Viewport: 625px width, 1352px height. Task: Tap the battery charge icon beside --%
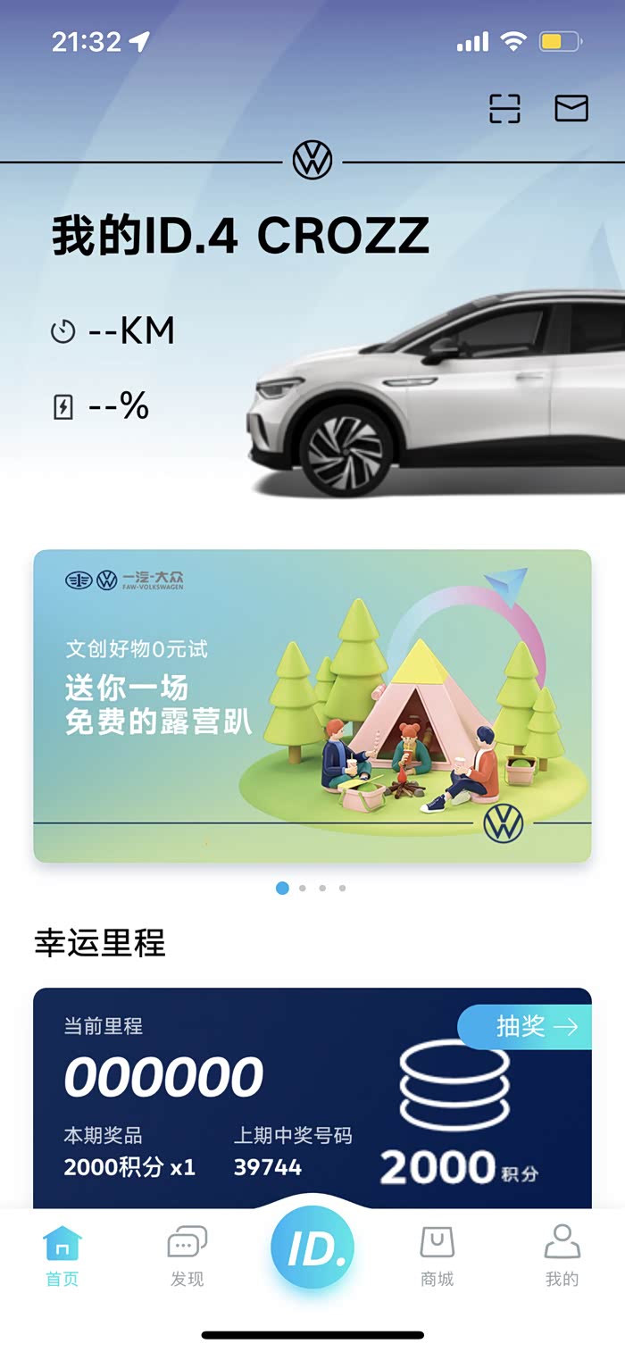click(62, 407)
